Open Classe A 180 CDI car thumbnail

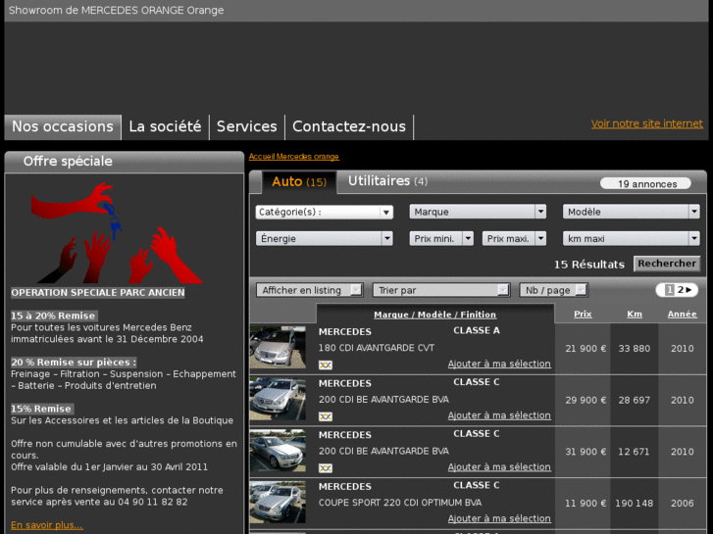pos(278,348)
